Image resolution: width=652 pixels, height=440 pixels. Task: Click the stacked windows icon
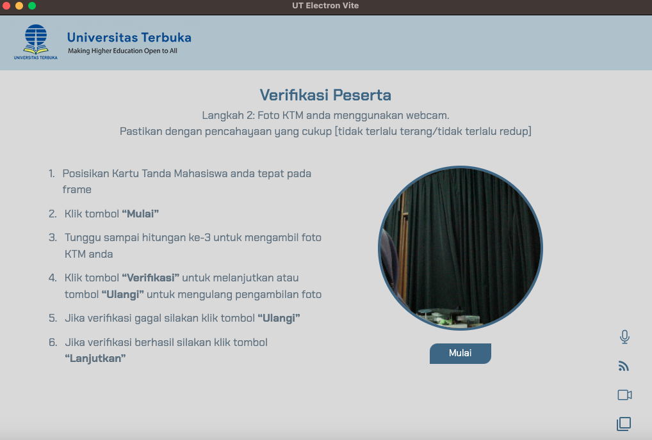tap(624, 423)
